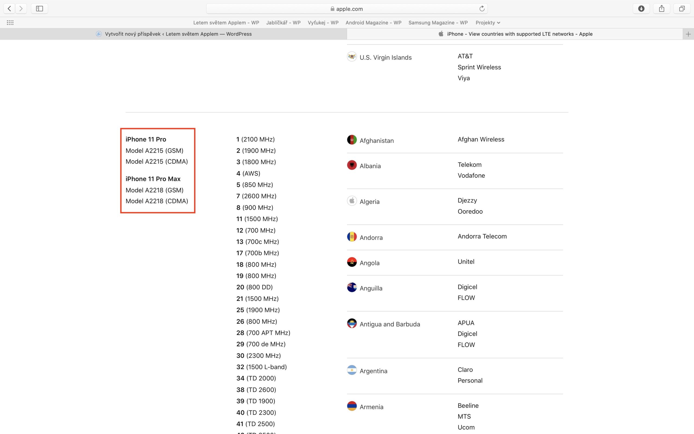Click the Safari back arrow button
This screenshot has height=434, width=694.
click(9, 9)
